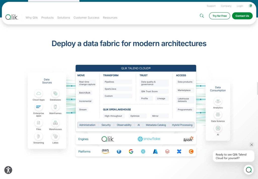Click the Mirror box
The width and height of the screenshot is (258, 179).
159,116
